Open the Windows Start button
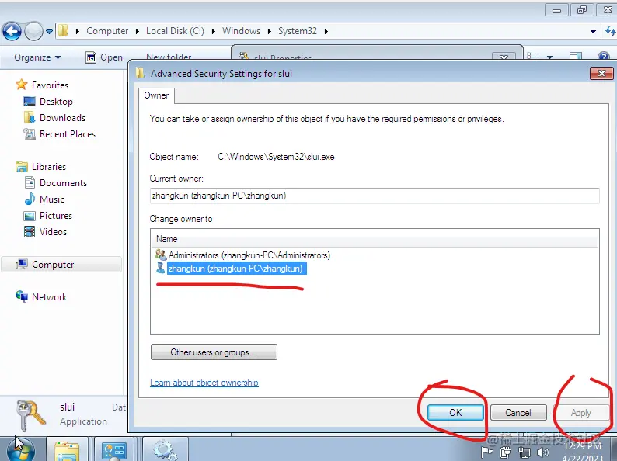617x461 pixels. click(x=21, y=450)
